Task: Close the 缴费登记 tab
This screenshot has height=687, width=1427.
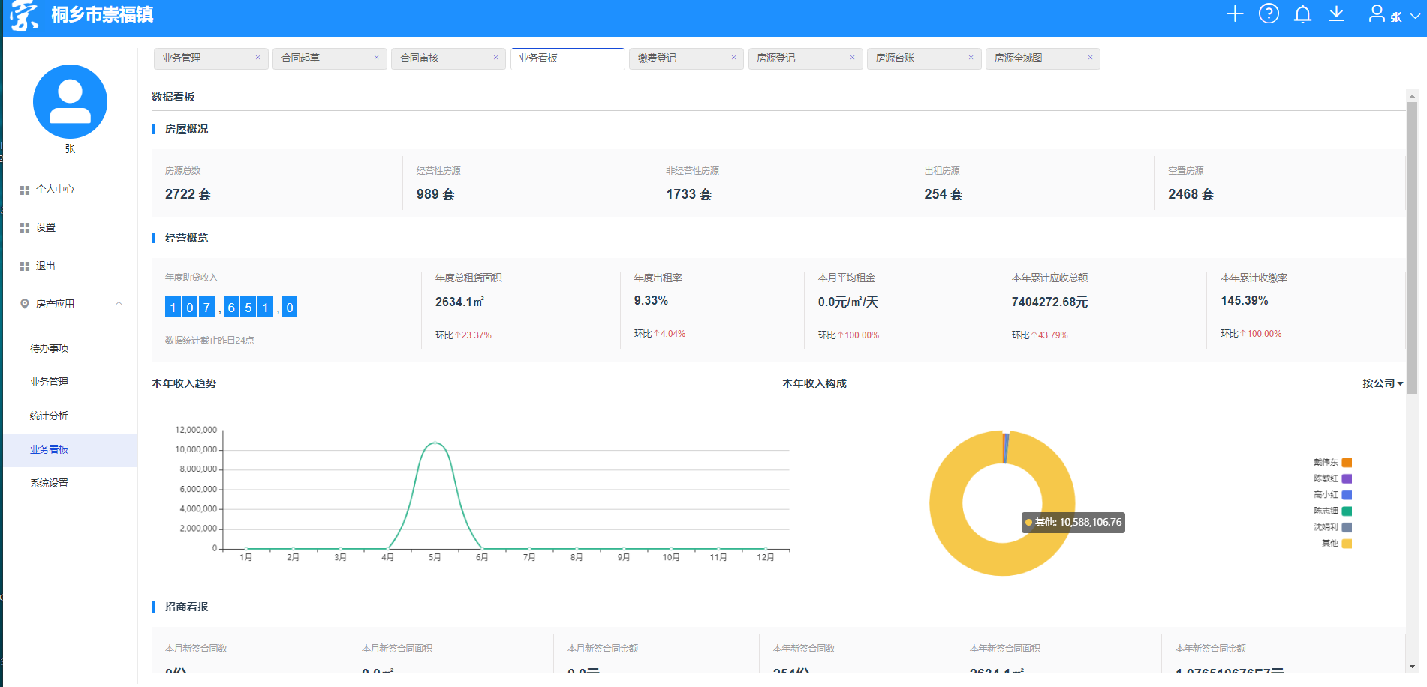Action: (733, 58)
